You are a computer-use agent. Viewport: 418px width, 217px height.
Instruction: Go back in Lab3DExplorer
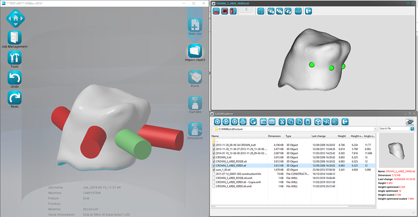pos(217,122)
